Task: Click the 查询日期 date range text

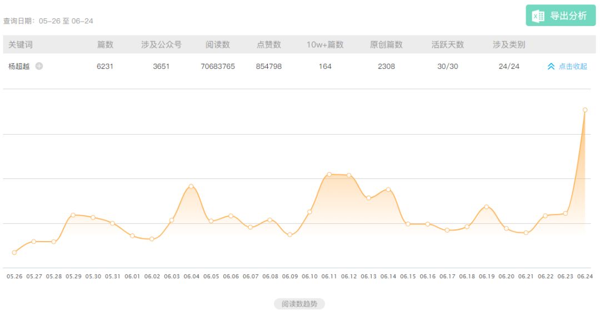Action: tap(48, 21)
